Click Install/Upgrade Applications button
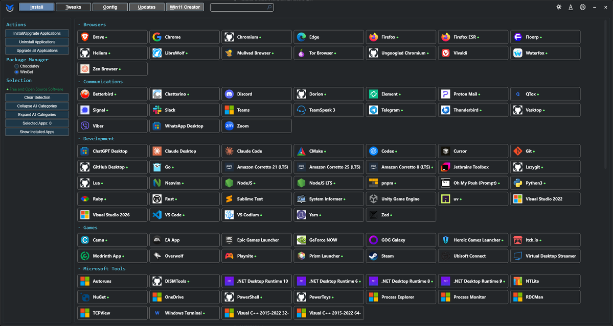The image size is (613, 326). 37,34
